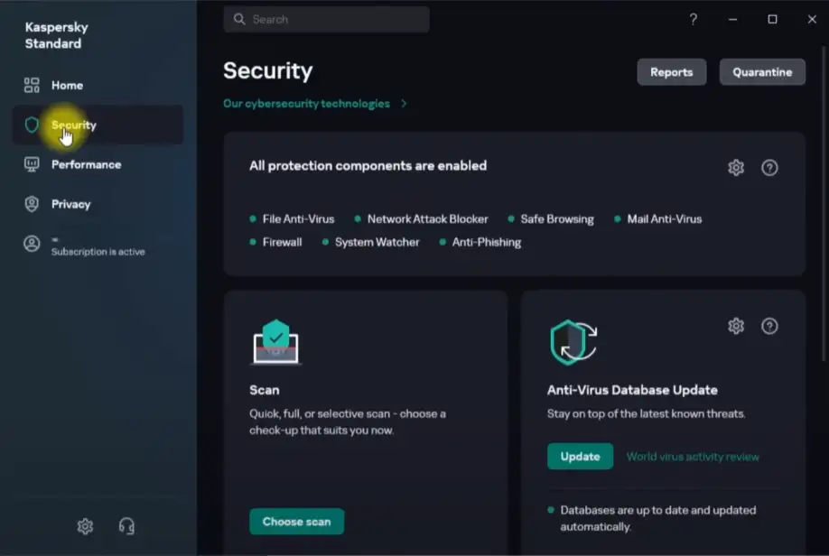This screenshot has height=556, width=829.
Task: Click the profile account icon in sidebar
Action: [32, 244]
